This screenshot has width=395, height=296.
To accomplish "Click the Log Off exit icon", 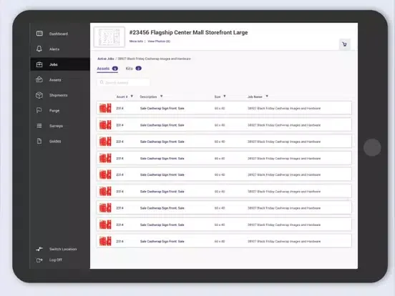I will coord(39,260).
